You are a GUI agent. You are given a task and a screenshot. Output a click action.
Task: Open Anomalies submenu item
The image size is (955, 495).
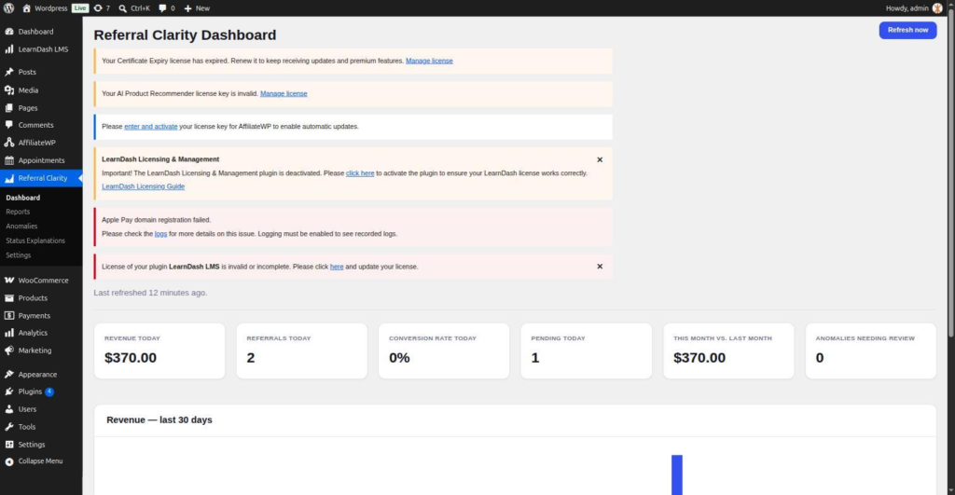[x=21, y=226]
